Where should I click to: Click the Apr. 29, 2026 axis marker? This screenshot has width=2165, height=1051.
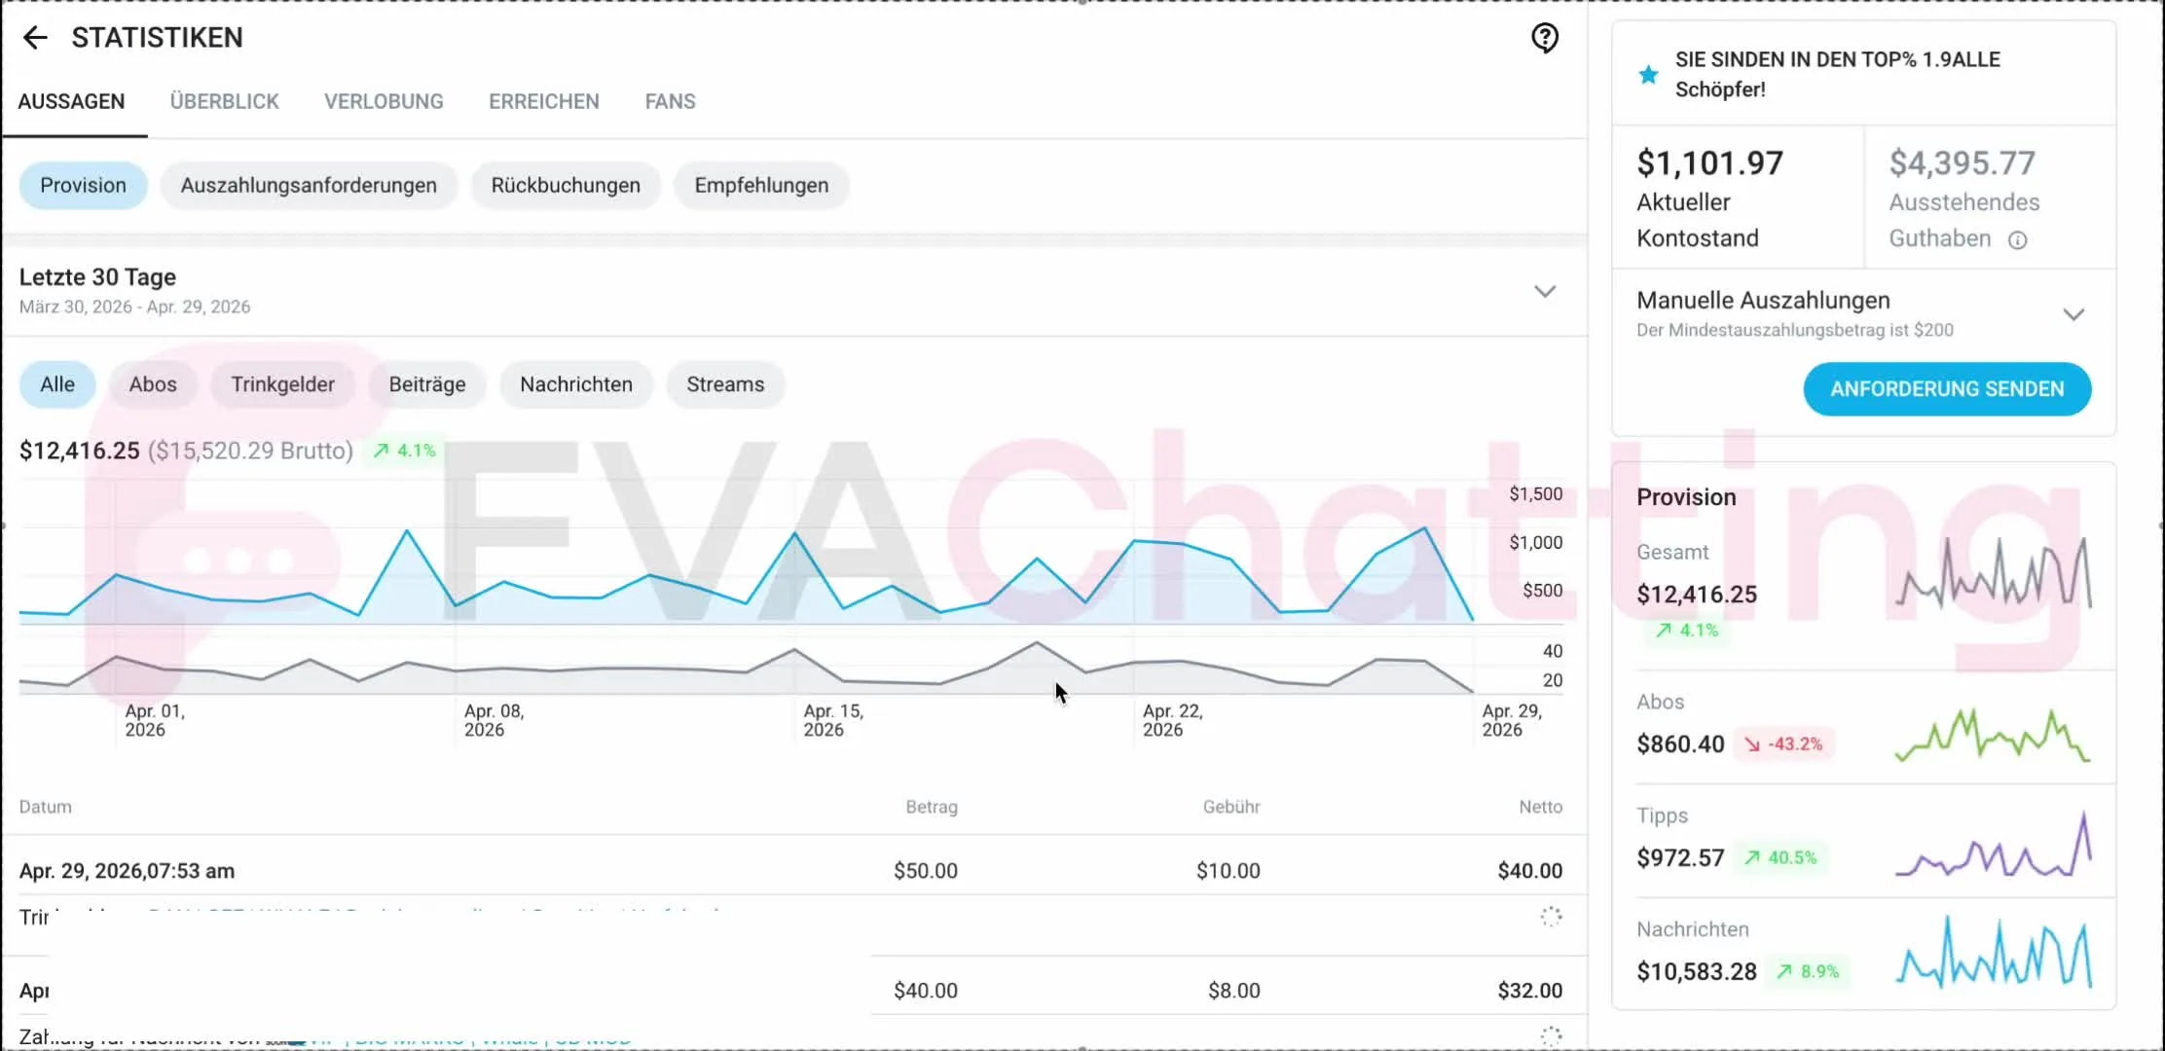[x=1512, y=720]
